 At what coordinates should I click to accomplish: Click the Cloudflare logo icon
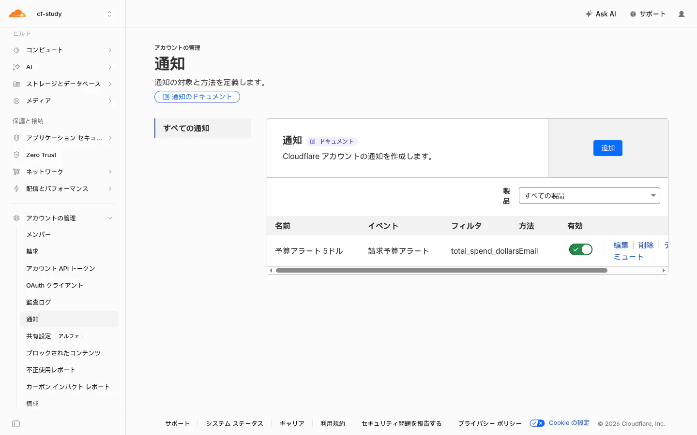tap(17, 14)
